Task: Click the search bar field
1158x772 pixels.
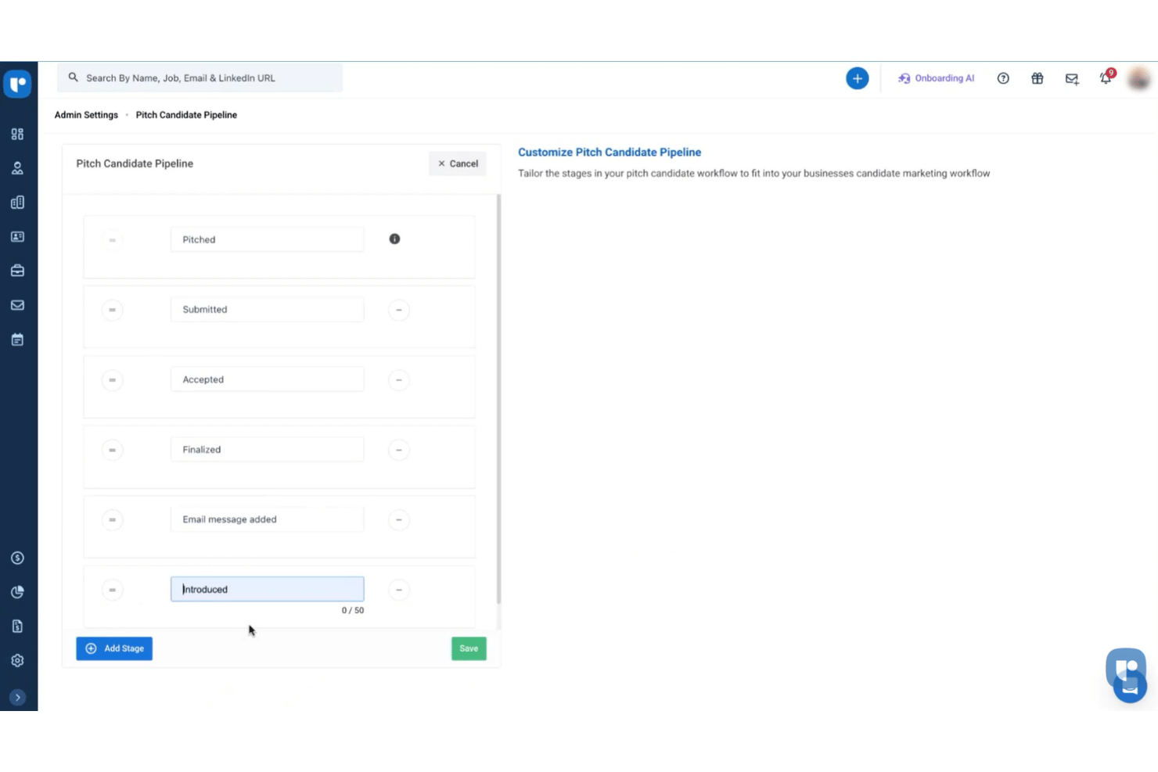Action: (200, 78)
